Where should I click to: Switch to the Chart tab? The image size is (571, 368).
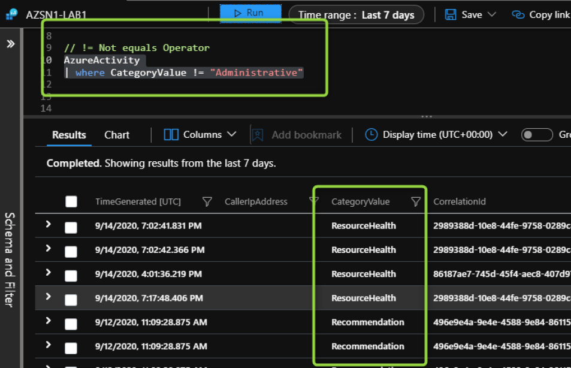116,135
